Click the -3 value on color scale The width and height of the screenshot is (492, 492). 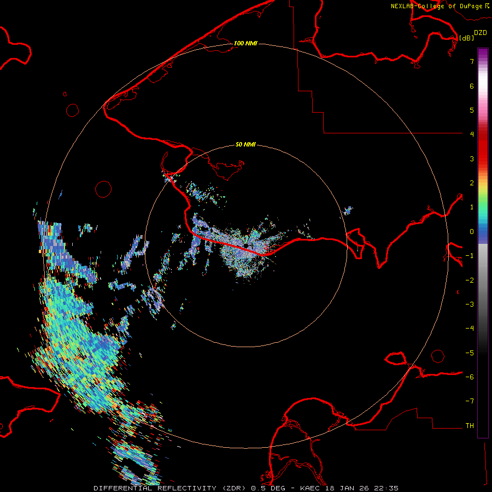tap(470, 304)
